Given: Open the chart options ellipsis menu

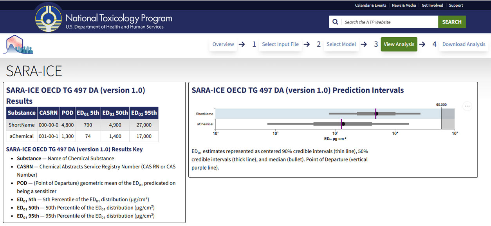Looking at the screenshot, I should coord(467,106).
